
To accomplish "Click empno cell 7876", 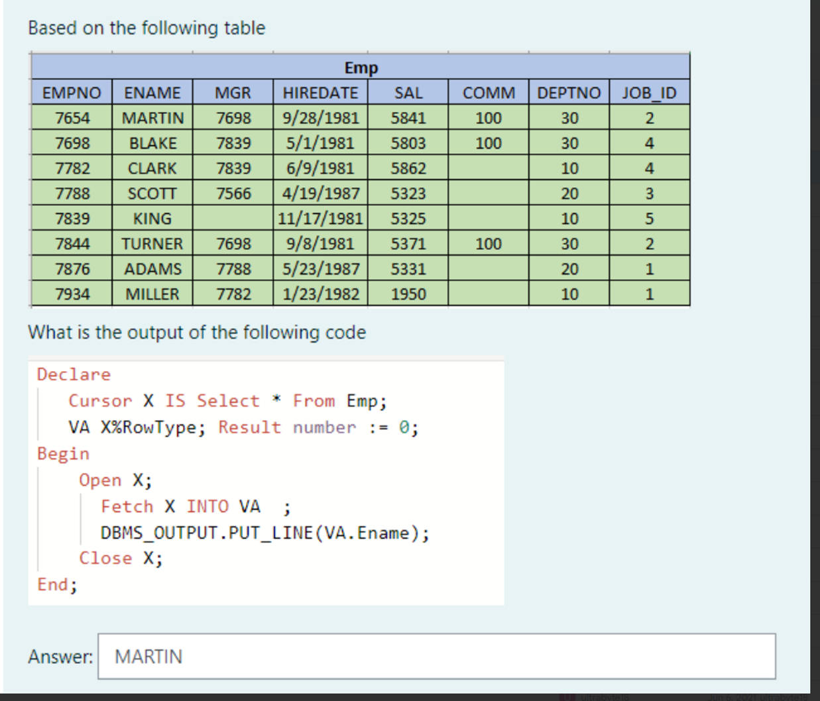I will (x=72, y=269).
